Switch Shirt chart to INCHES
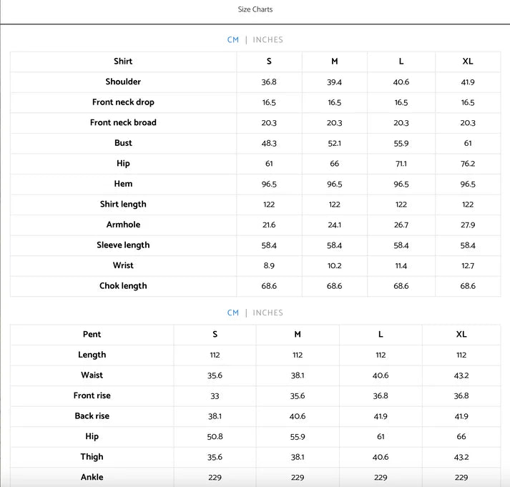The height and width of the screenshot is (487, 510). 268,39
